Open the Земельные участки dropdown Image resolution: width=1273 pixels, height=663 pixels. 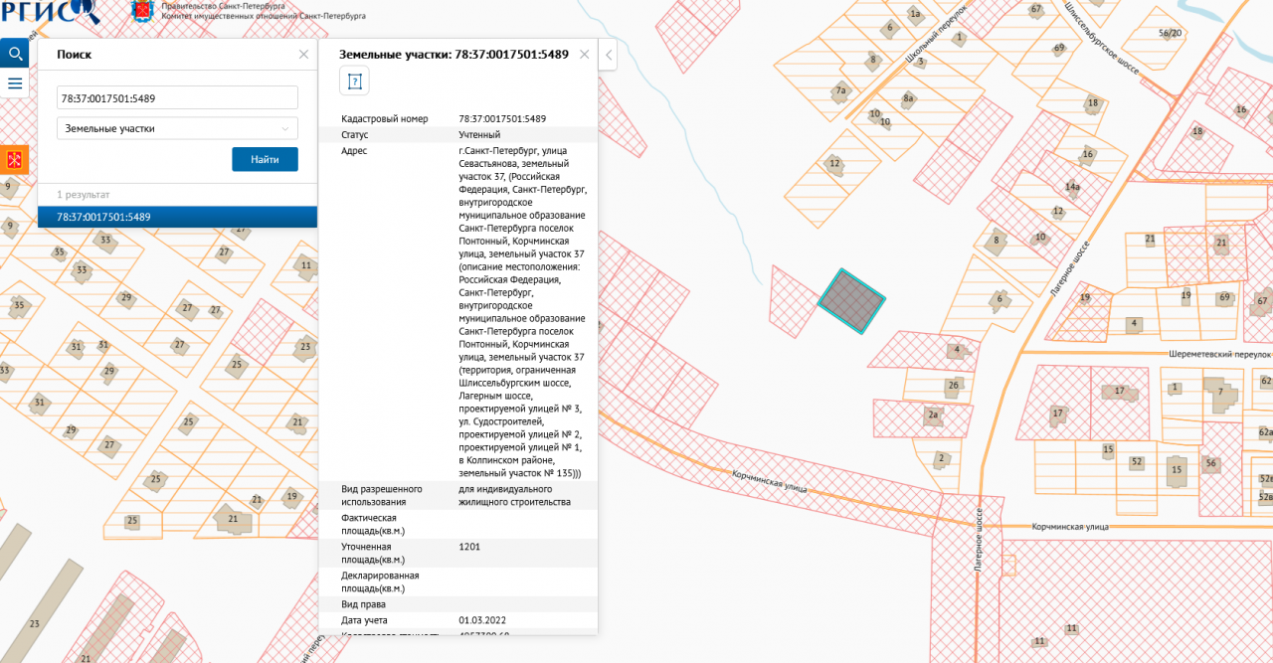(177, 128)
